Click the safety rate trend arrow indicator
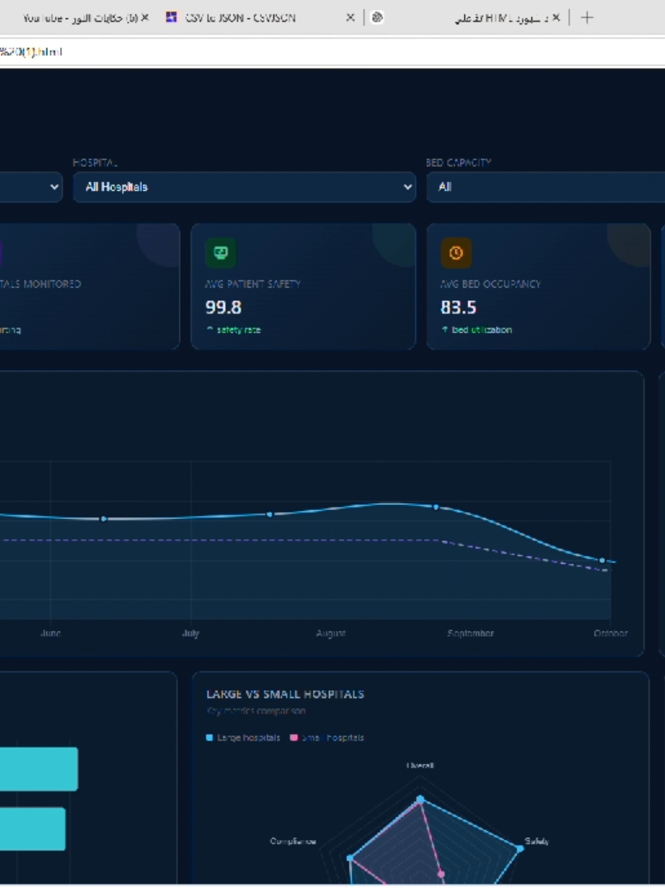 pos(210,330)
